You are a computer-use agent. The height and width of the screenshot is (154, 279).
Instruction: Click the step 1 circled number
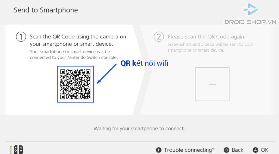[x=21, y=37]
